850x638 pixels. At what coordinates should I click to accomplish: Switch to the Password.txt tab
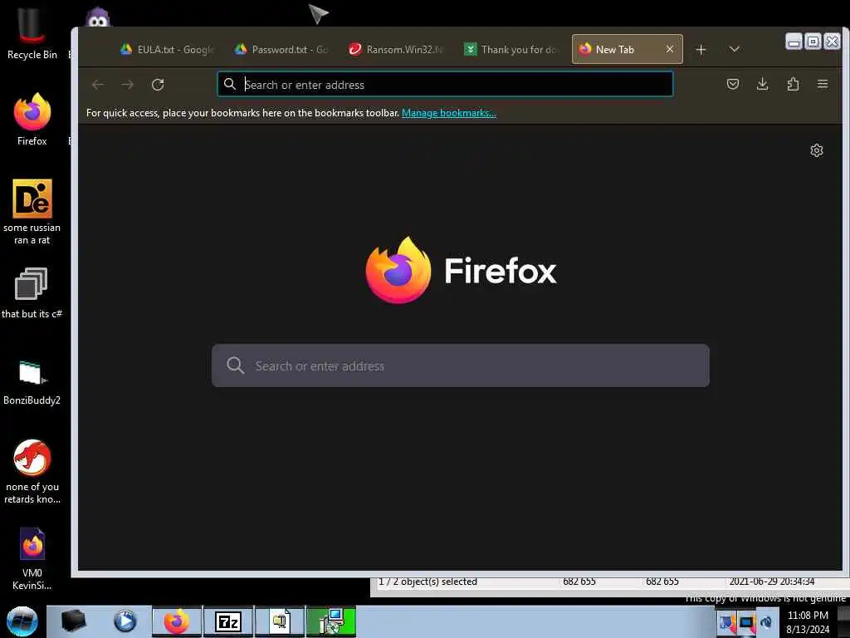click(281, 49)
